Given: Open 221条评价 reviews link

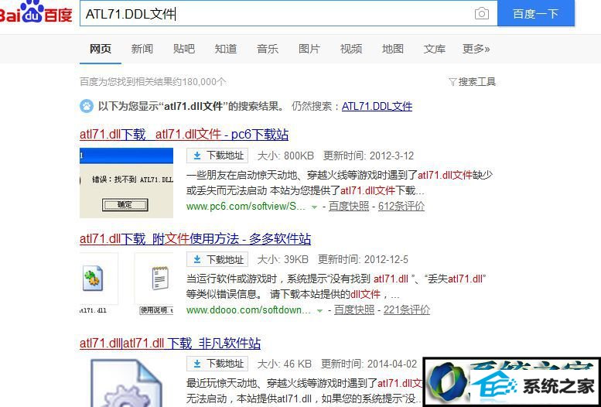Looking at the screenshot, I should click(x=407, y=310).
